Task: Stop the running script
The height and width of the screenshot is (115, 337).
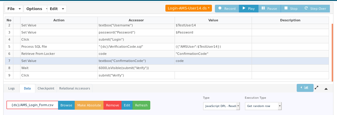Action: click(291, 9)
